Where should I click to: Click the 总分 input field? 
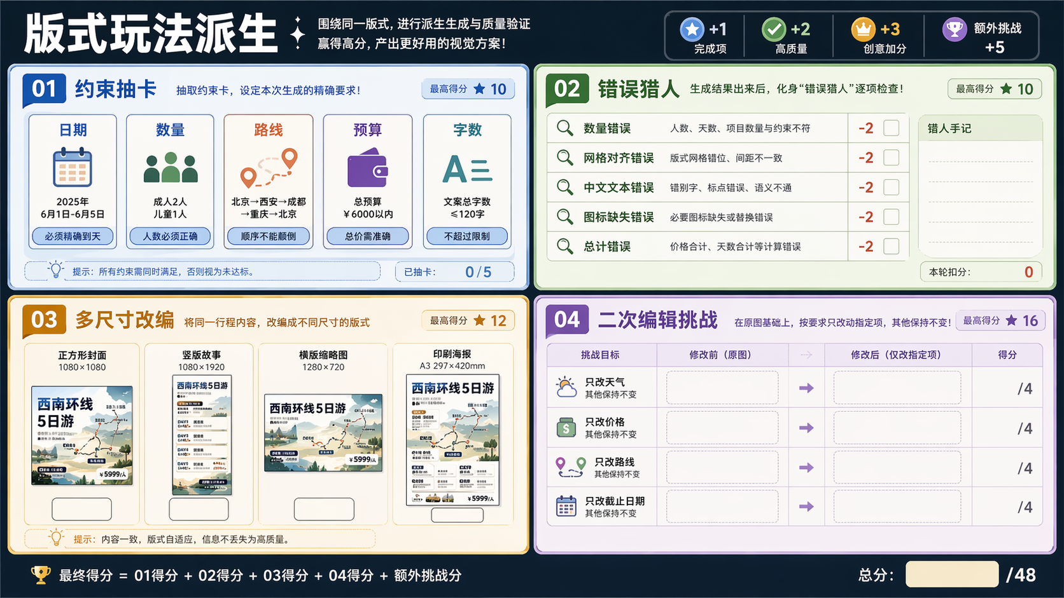pos(951,574)
